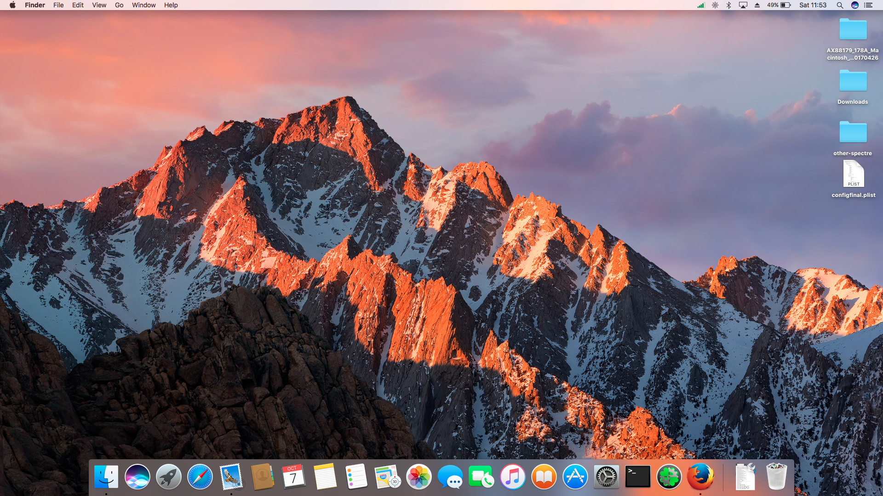Open the Apple menu
This screenshot has height=496, width=883.
pyautogui.click(x=12, y=5)
